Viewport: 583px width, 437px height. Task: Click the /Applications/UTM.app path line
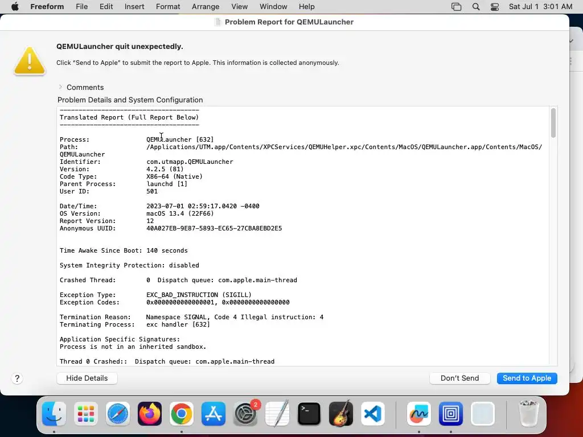point(344,147)
